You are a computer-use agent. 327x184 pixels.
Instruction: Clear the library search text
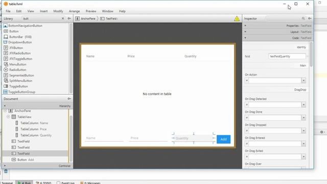pyautogui.click(x=63, y=18)
